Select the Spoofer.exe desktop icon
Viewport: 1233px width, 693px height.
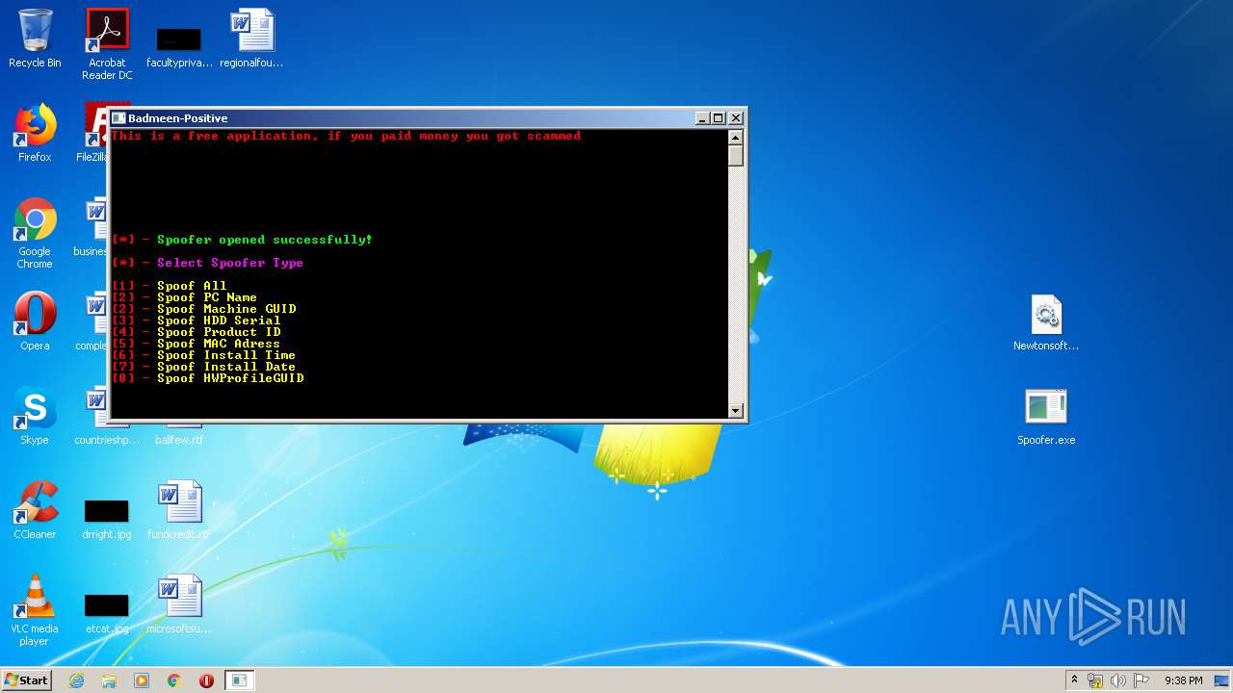pos(1046,416)
